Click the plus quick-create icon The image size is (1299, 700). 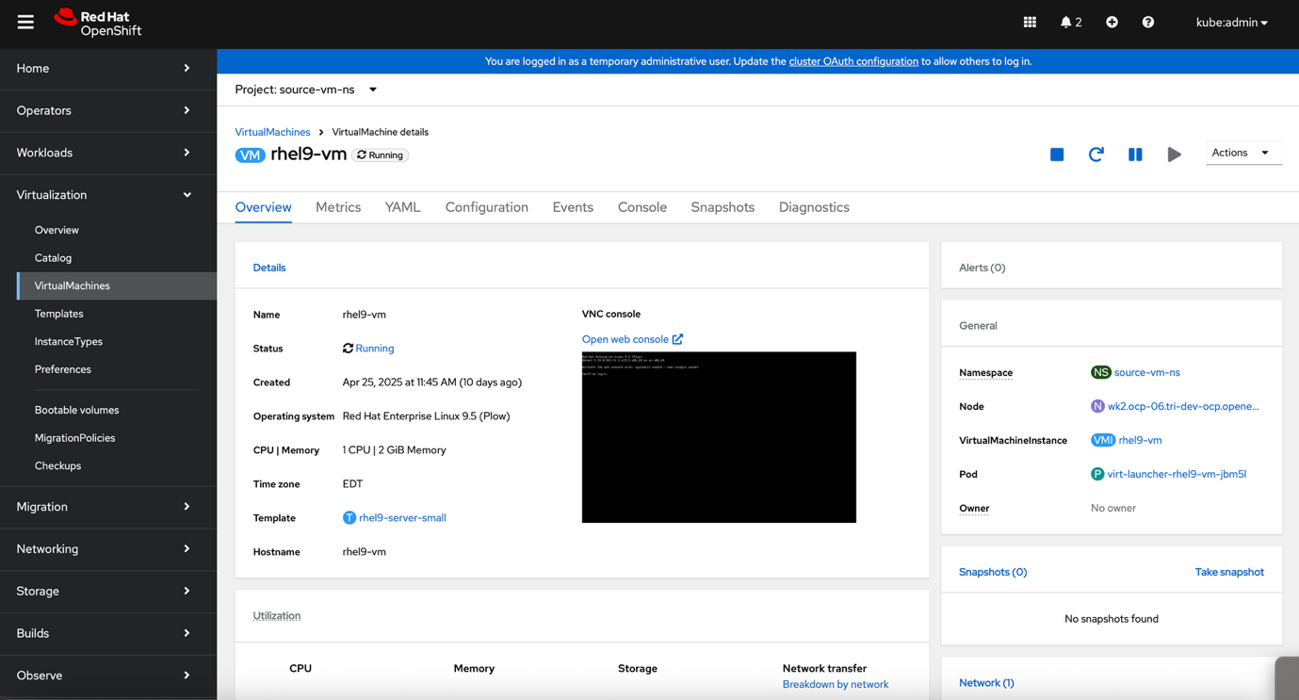pyautogui.click(x=1112, y=22)
